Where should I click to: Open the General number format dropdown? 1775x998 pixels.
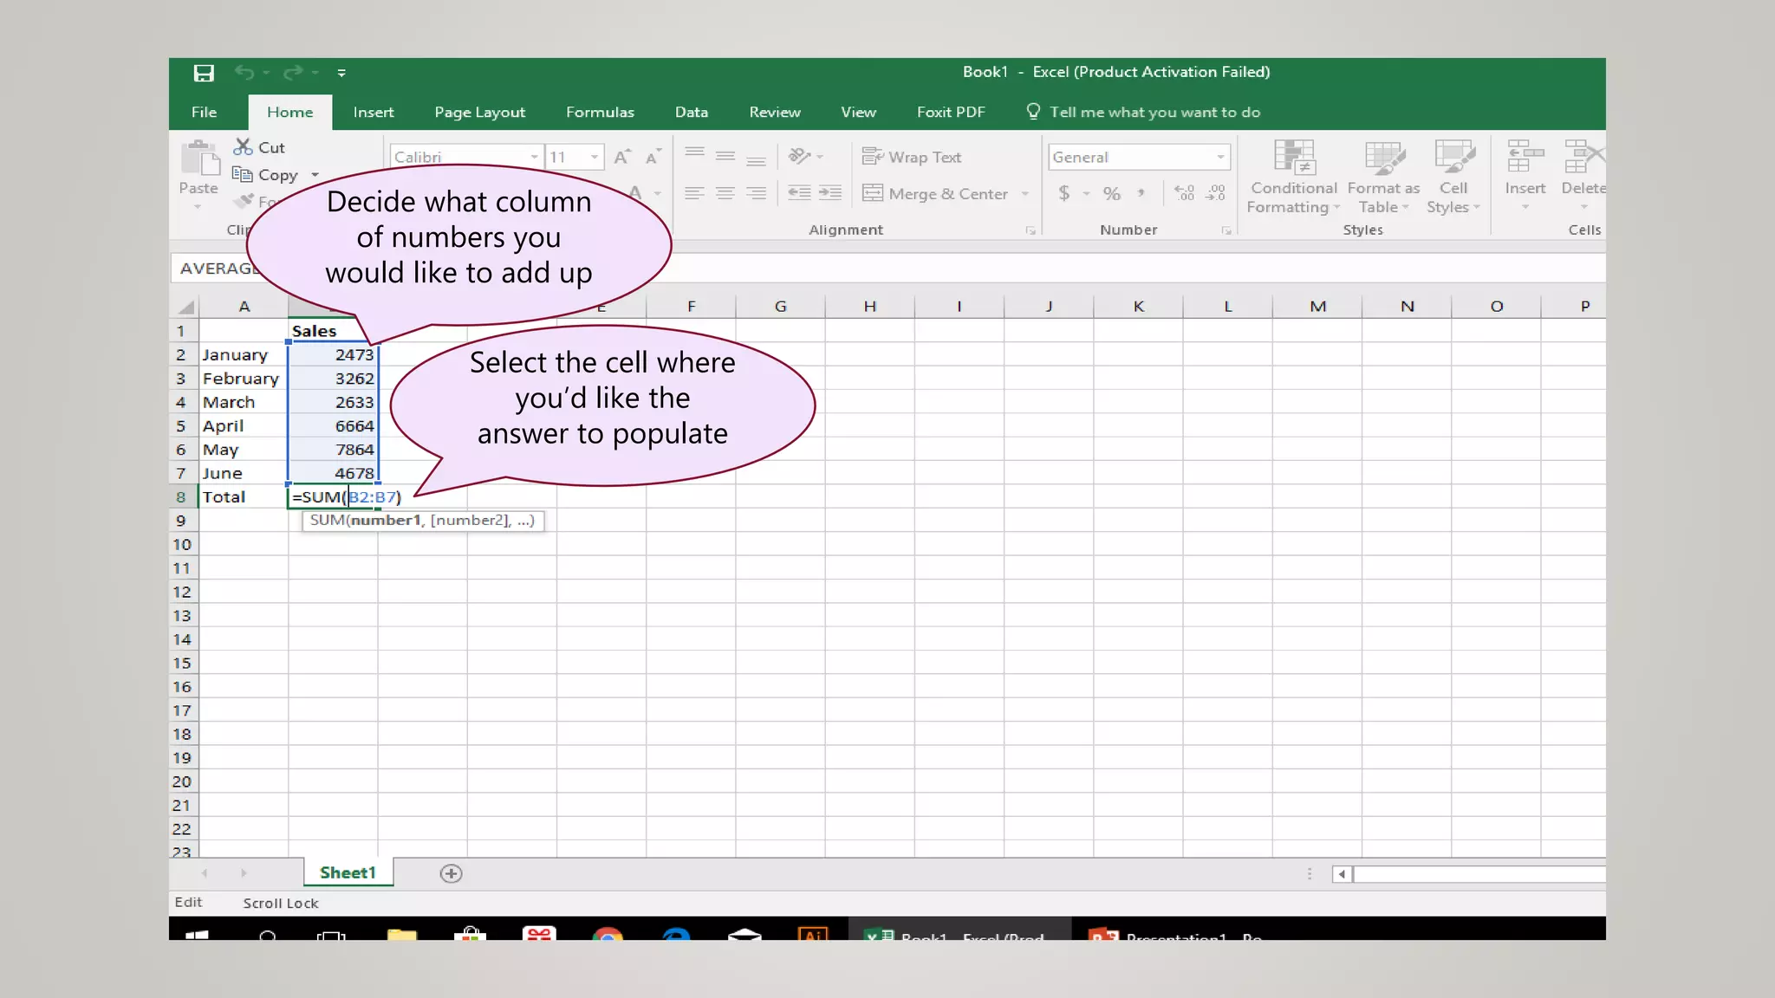pyautogui.click(x=1220, y=157)
